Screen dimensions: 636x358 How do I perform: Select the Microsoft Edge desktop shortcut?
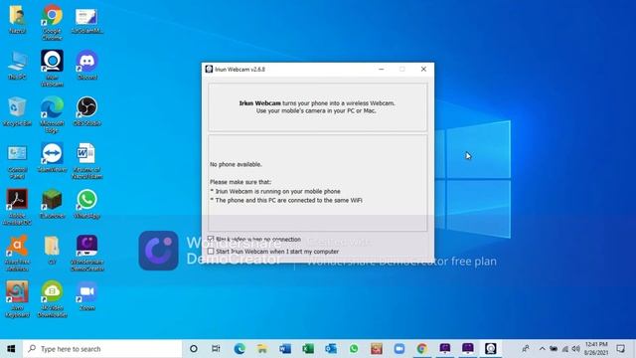[x=52, y=114]
